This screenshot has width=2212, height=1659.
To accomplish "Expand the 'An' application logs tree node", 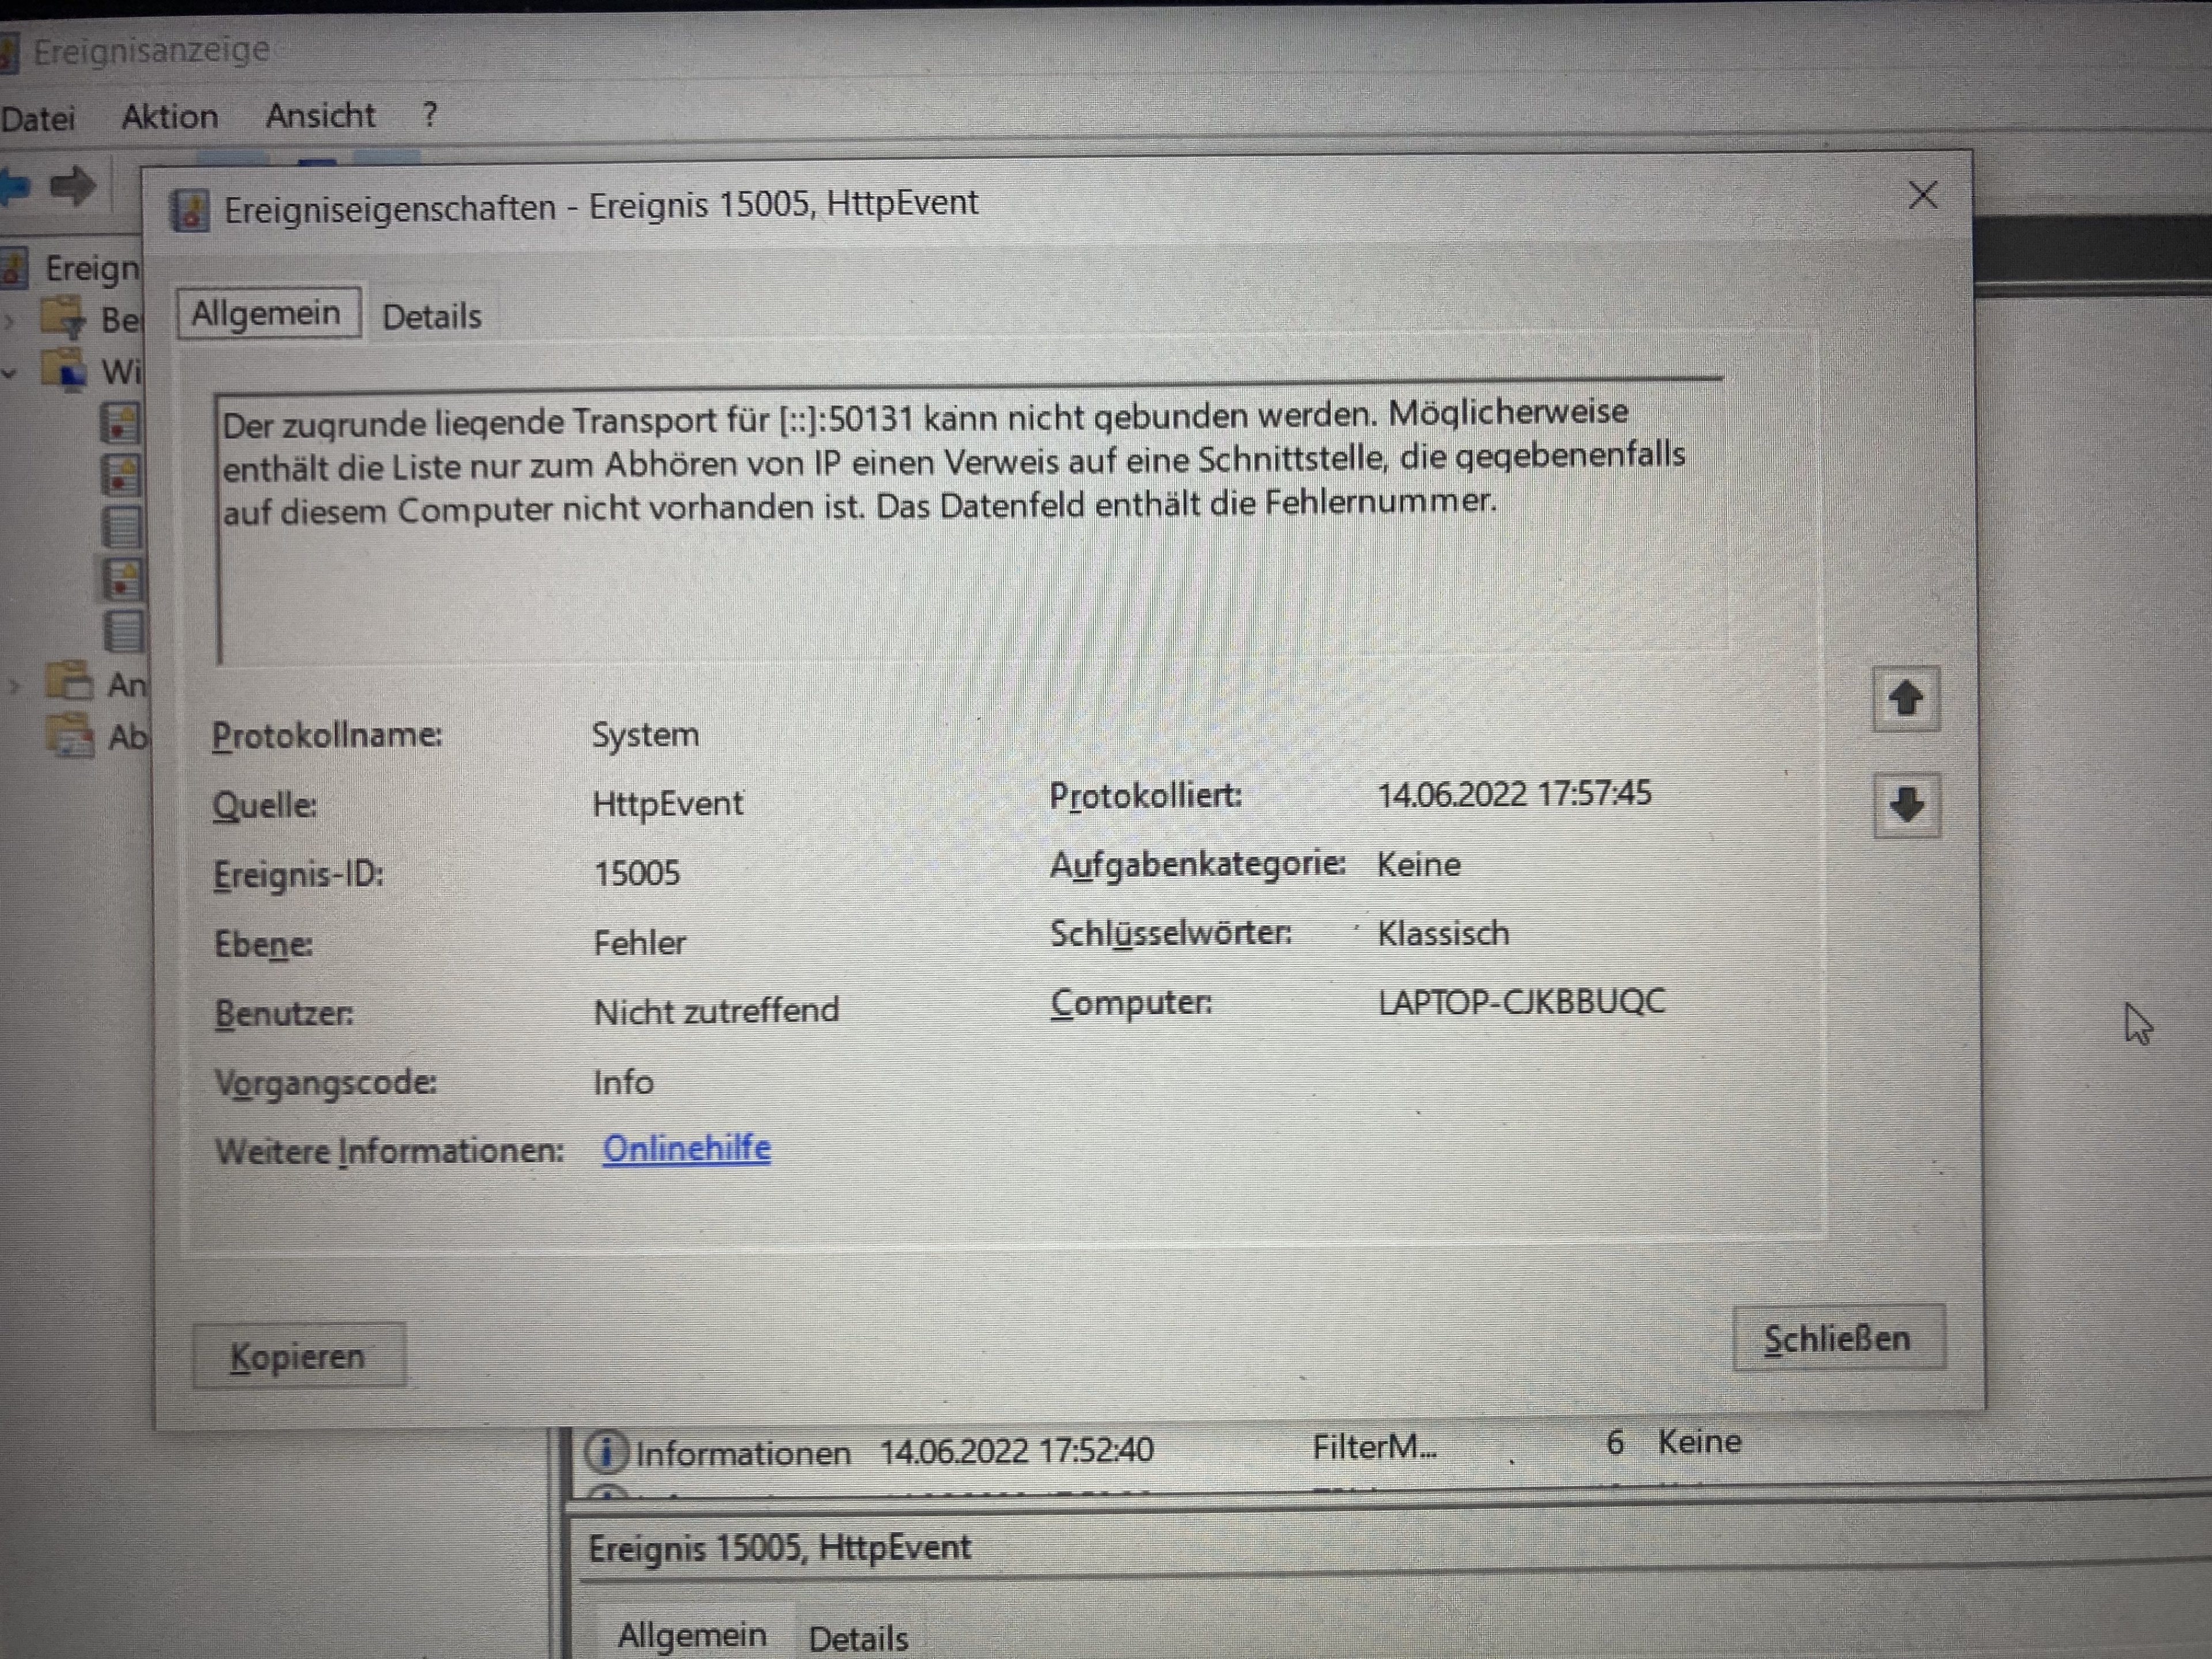I will pyautogui.click(x=13, y=686).
